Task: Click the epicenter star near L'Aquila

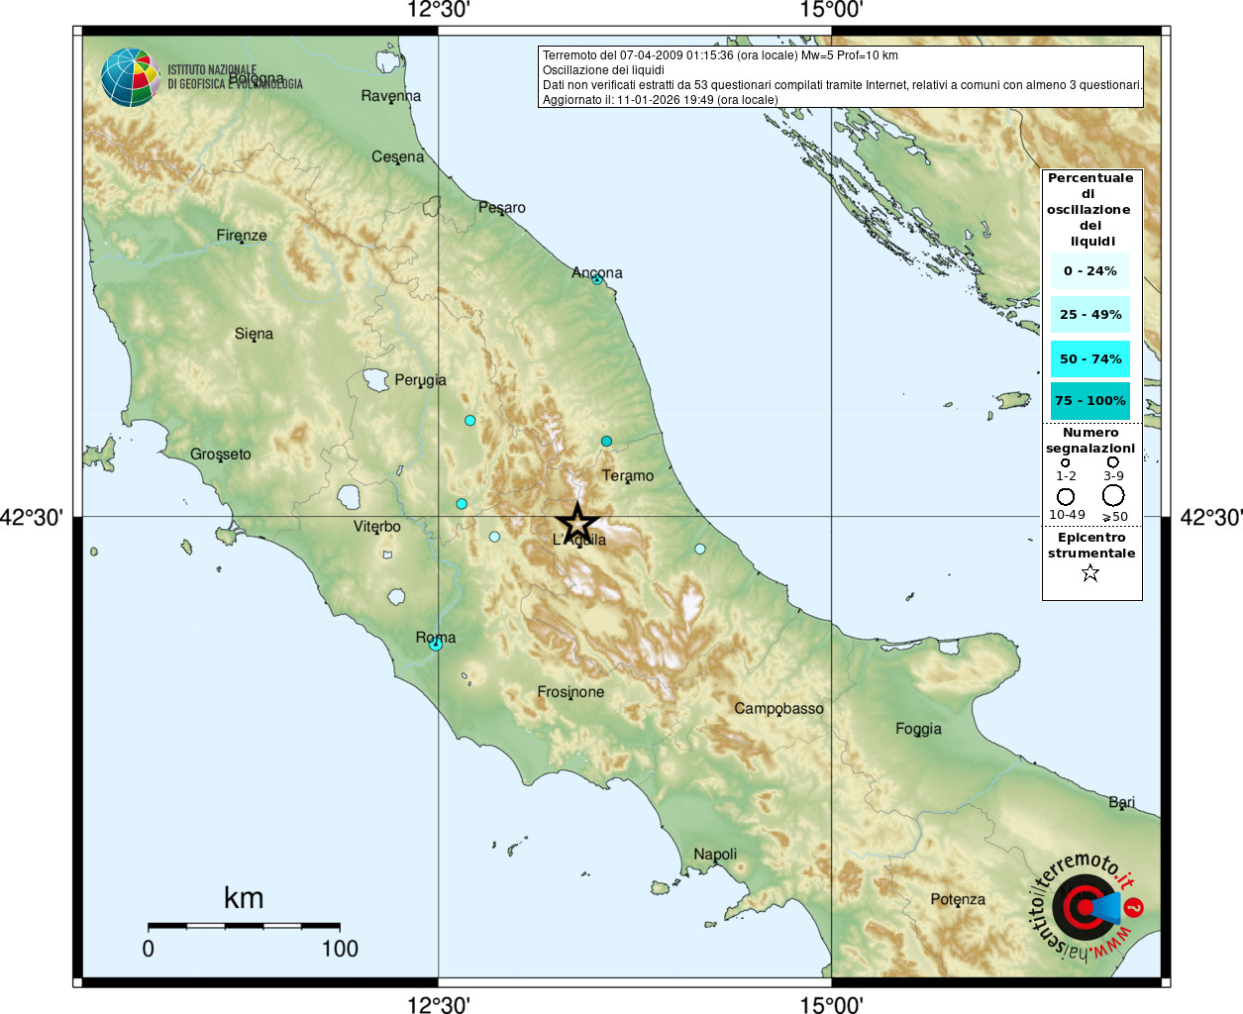Action: (x=577, y=523)
